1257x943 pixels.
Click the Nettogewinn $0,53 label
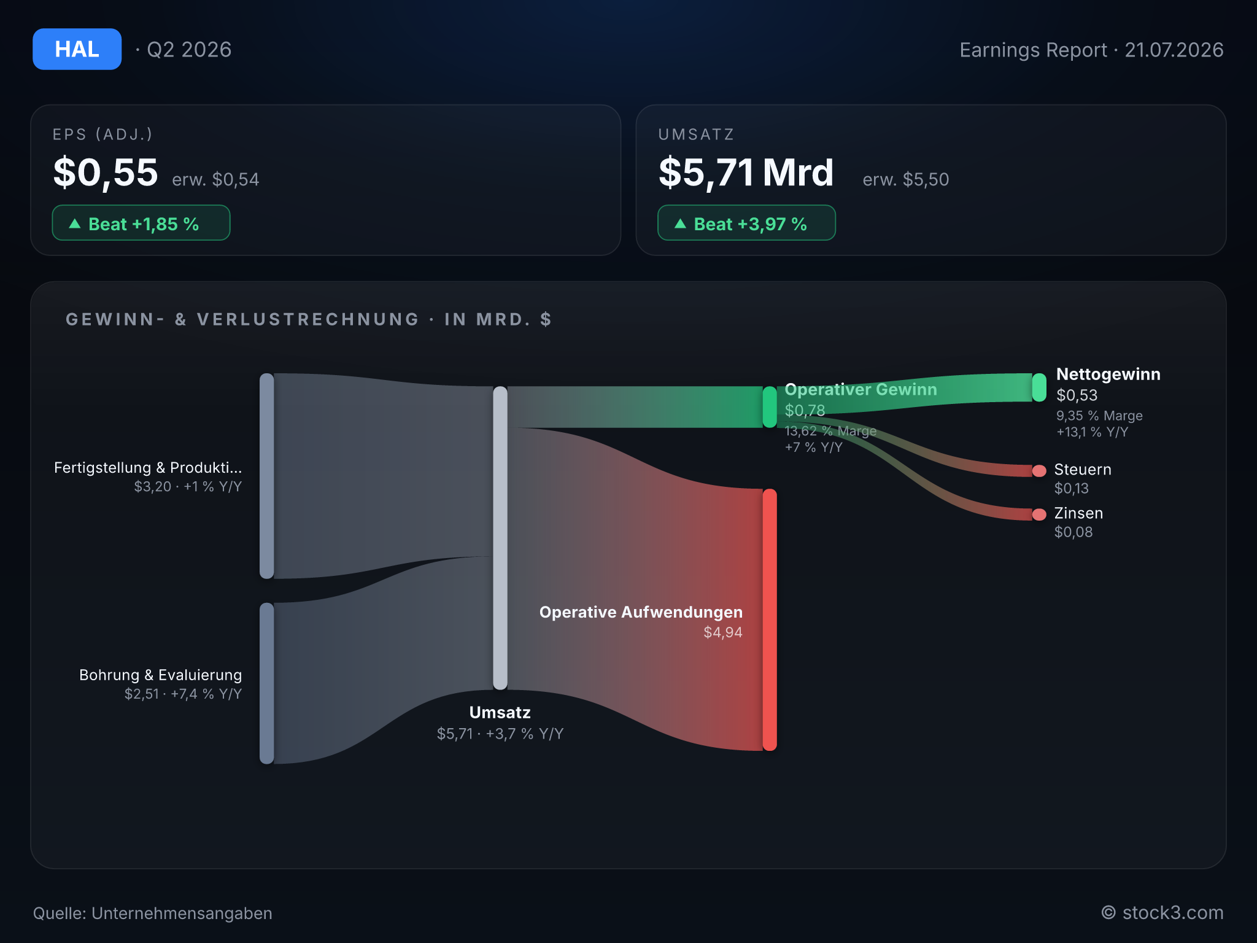pyautogui.click(x=1108, y=384)
